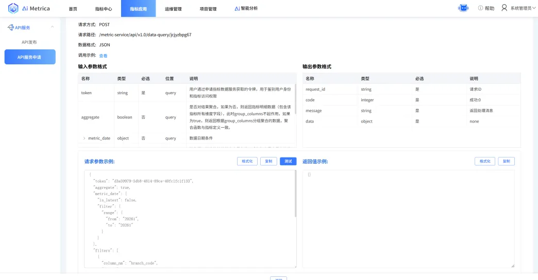
Task: Click the 查看 link for 调用示例
Action: coord(103,56)
